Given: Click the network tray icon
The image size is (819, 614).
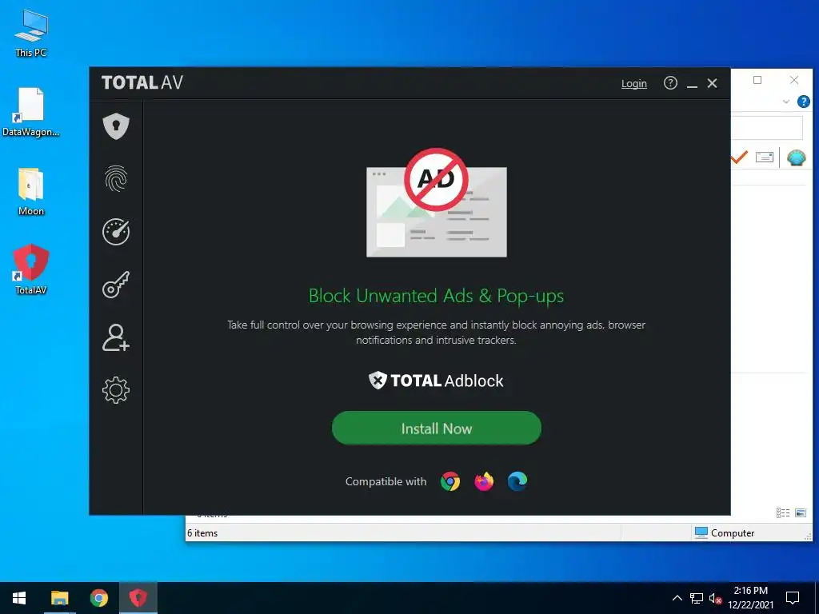Looking at the screenshot, I should (x=697, y=598).
